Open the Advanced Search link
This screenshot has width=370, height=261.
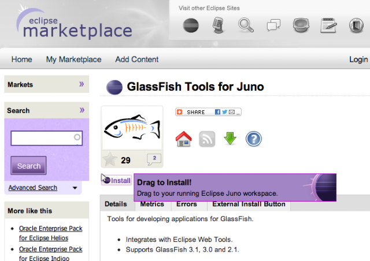pyautogui.click(x=33, y=188)
